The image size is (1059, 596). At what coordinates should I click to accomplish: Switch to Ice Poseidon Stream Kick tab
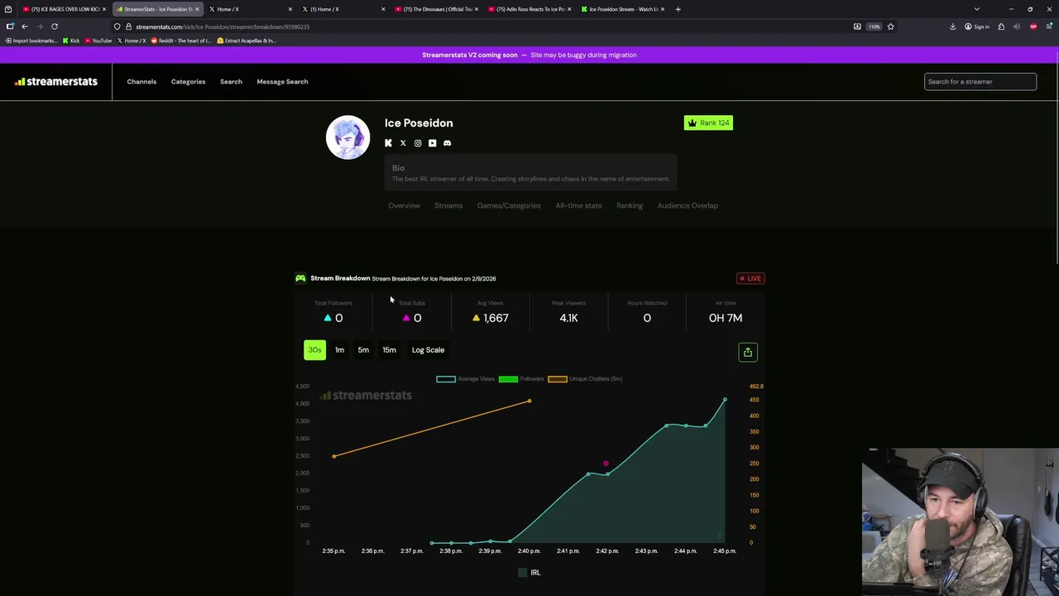[x=622, y=9]
